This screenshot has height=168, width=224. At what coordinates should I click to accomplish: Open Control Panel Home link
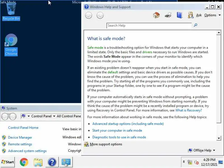point(23,128)
